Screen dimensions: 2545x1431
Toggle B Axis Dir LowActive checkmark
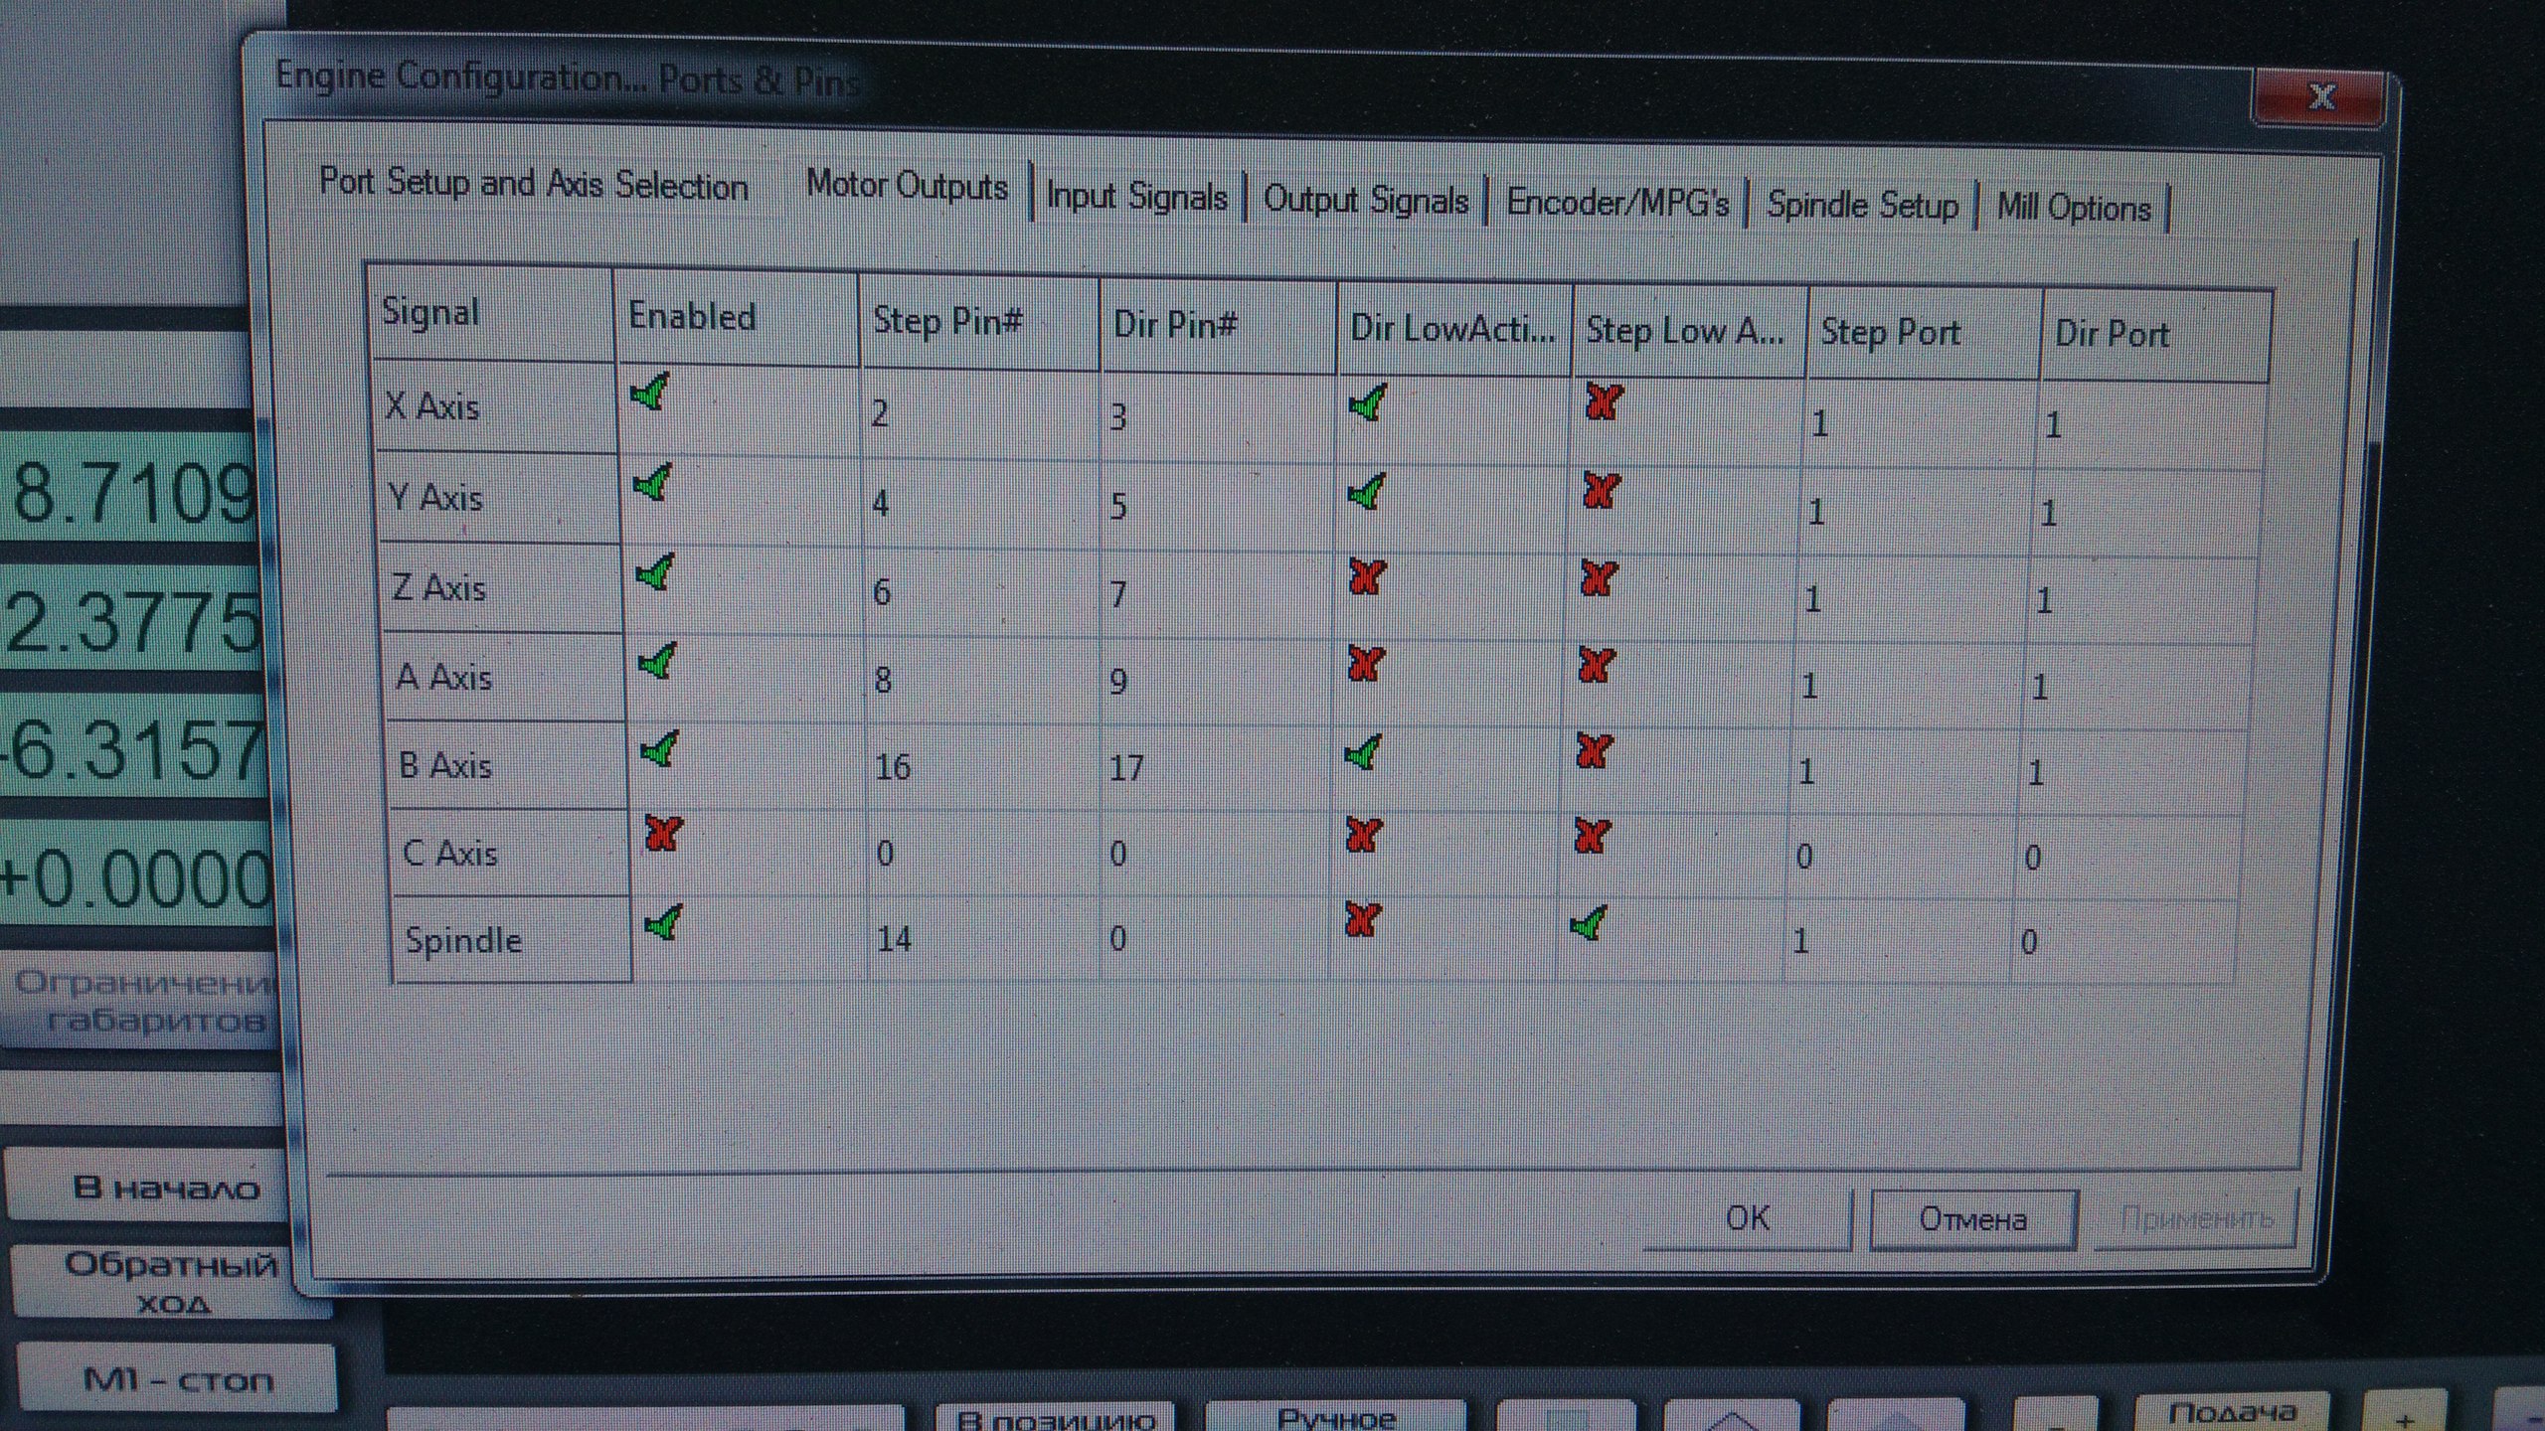tap(1363, 752)
